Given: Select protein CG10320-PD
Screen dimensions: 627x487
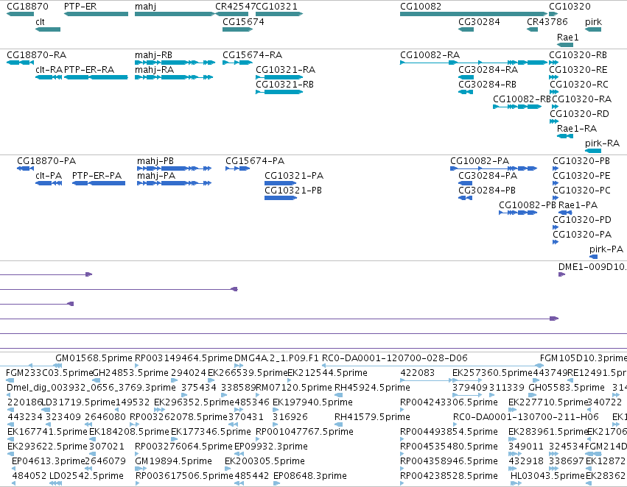Looking at the screenshot, I should 582,220.
